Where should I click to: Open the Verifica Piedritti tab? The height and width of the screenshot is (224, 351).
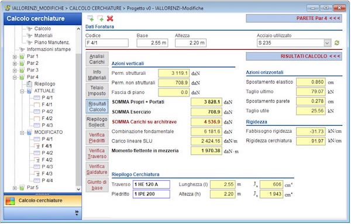pyautogui.click(x=97, y=137)
